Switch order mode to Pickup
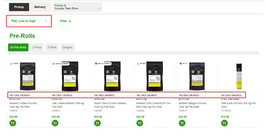Viewport: 265px width, 140px height. [x=19, y=7]
